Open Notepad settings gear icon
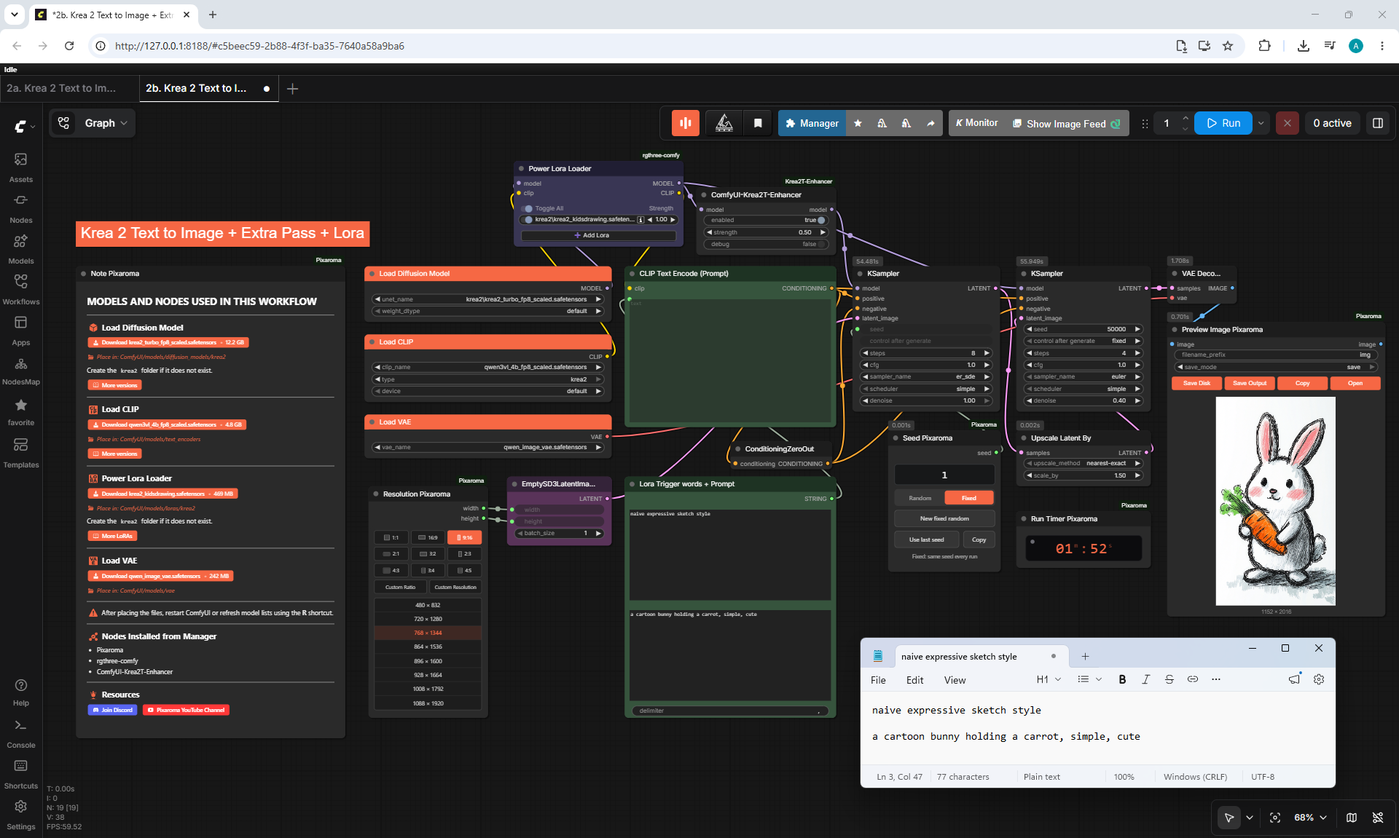This screenshot has height=838, width=1399. 1319,679
